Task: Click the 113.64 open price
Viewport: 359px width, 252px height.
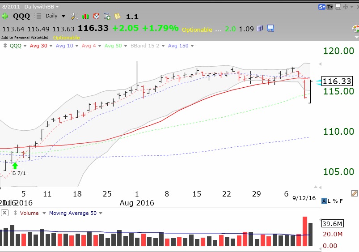Action: coord(13,29)
